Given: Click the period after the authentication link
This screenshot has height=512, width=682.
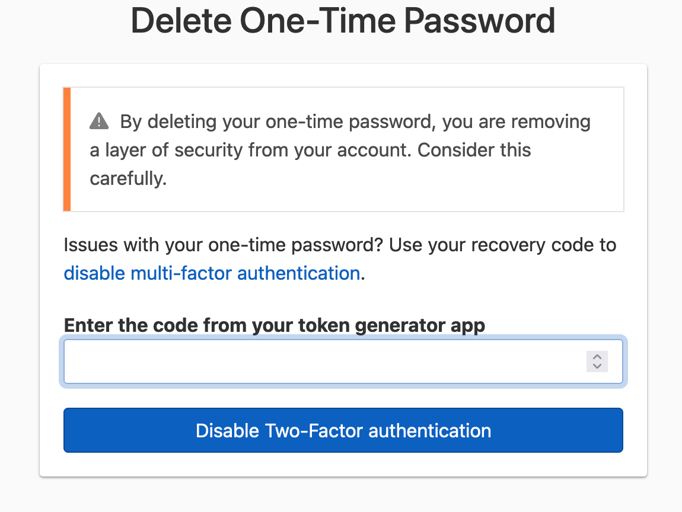Looking at the screenshot, I should 363,273.
